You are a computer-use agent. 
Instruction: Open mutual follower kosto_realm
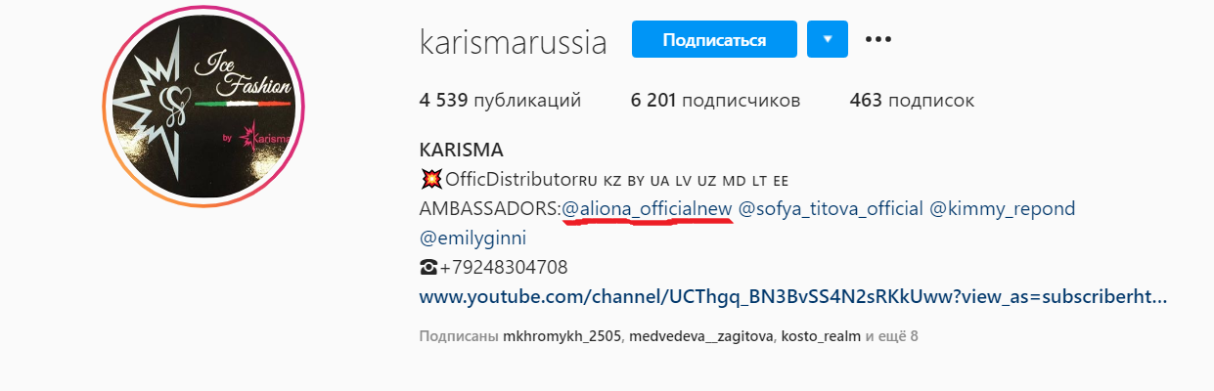pyautogui.click(x=822, y=336)
